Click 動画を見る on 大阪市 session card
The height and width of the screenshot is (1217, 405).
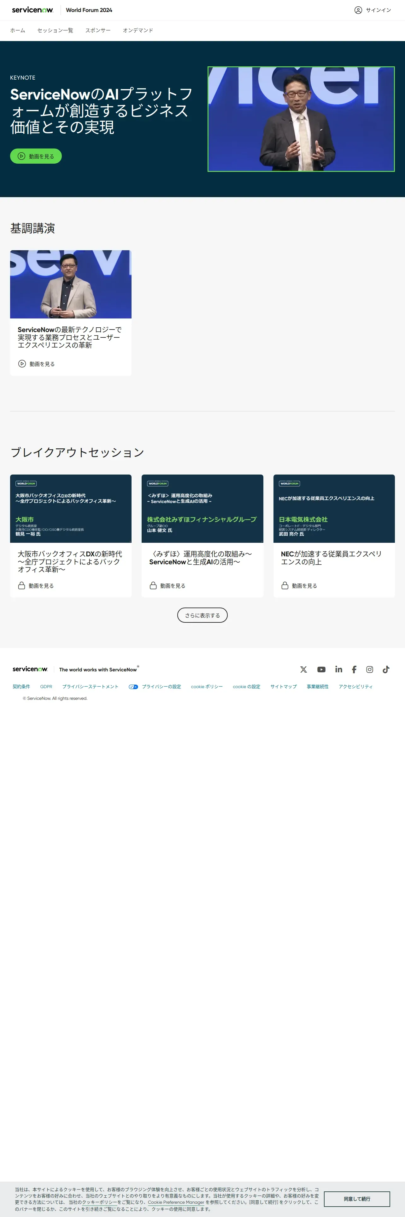point(41,586)
